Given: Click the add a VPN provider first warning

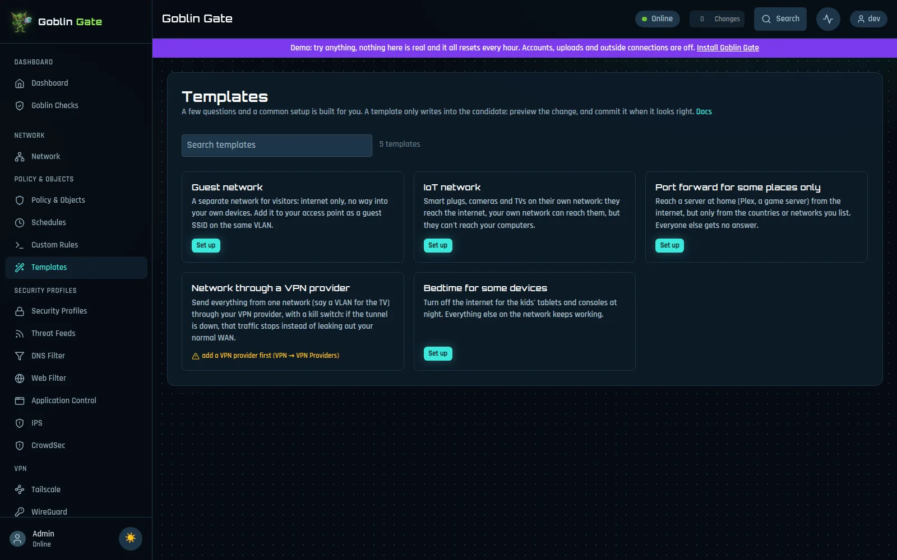Looking at the screenshot, I should click(265, 356).
